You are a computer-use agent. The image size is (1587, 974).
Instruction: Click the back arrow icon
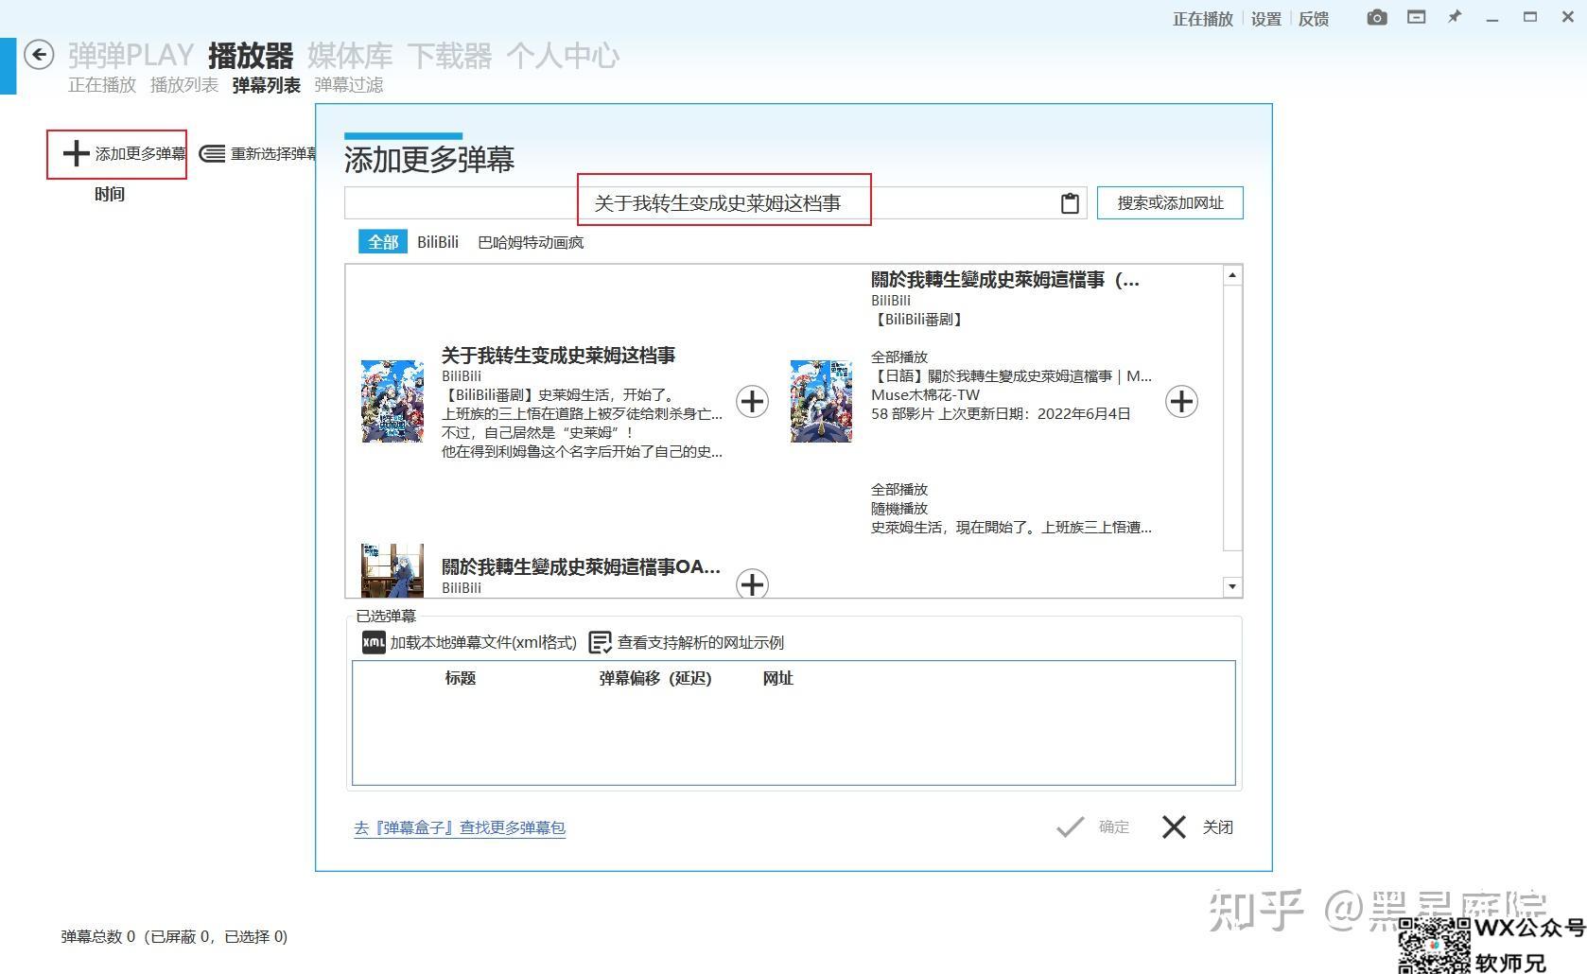tap(39, 55)
